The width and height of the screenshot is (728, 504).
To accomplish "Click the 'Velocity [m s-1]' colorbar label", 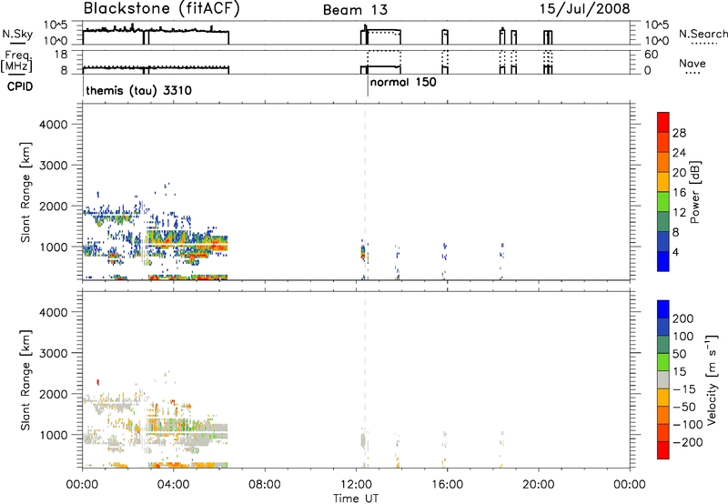I will 712,379.
